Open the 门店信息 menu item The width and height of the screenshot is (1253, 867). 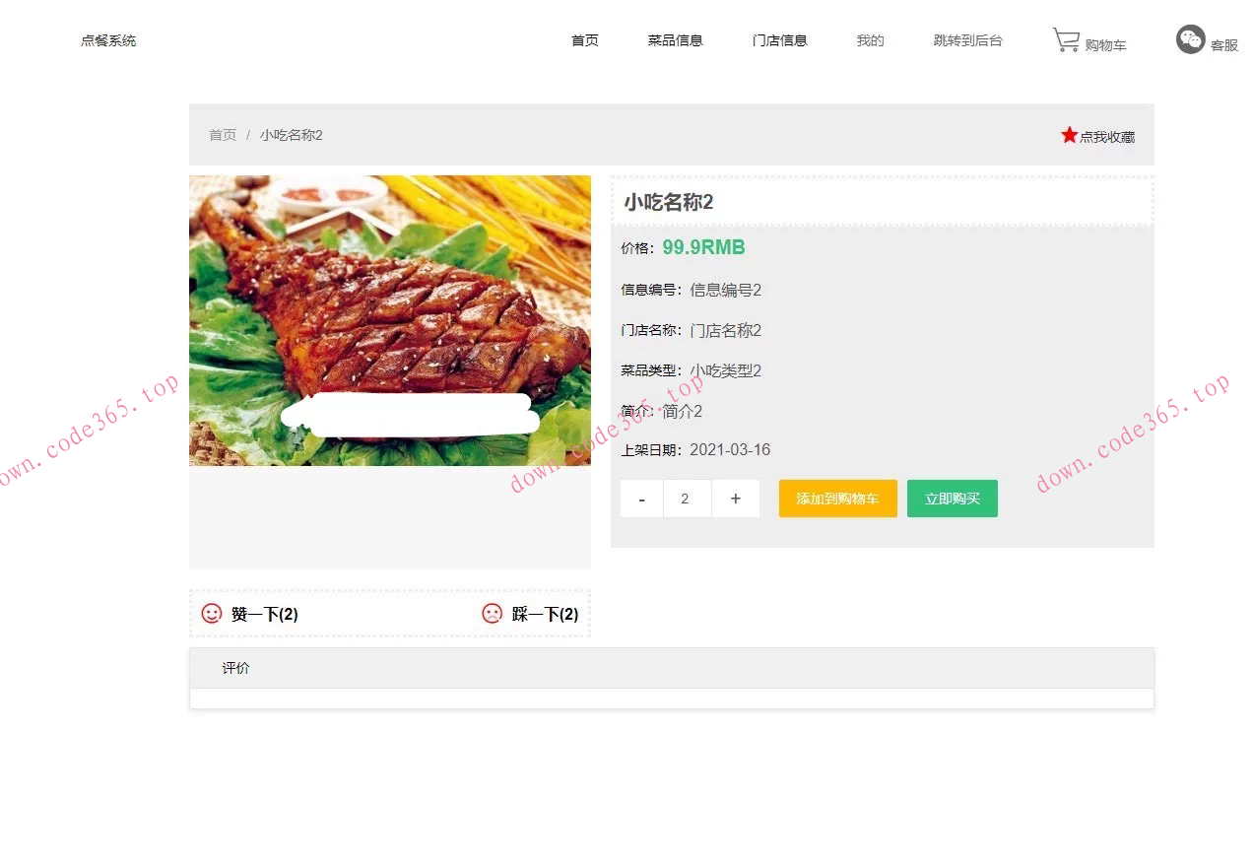pyautogui.click(x=780, y=40)
